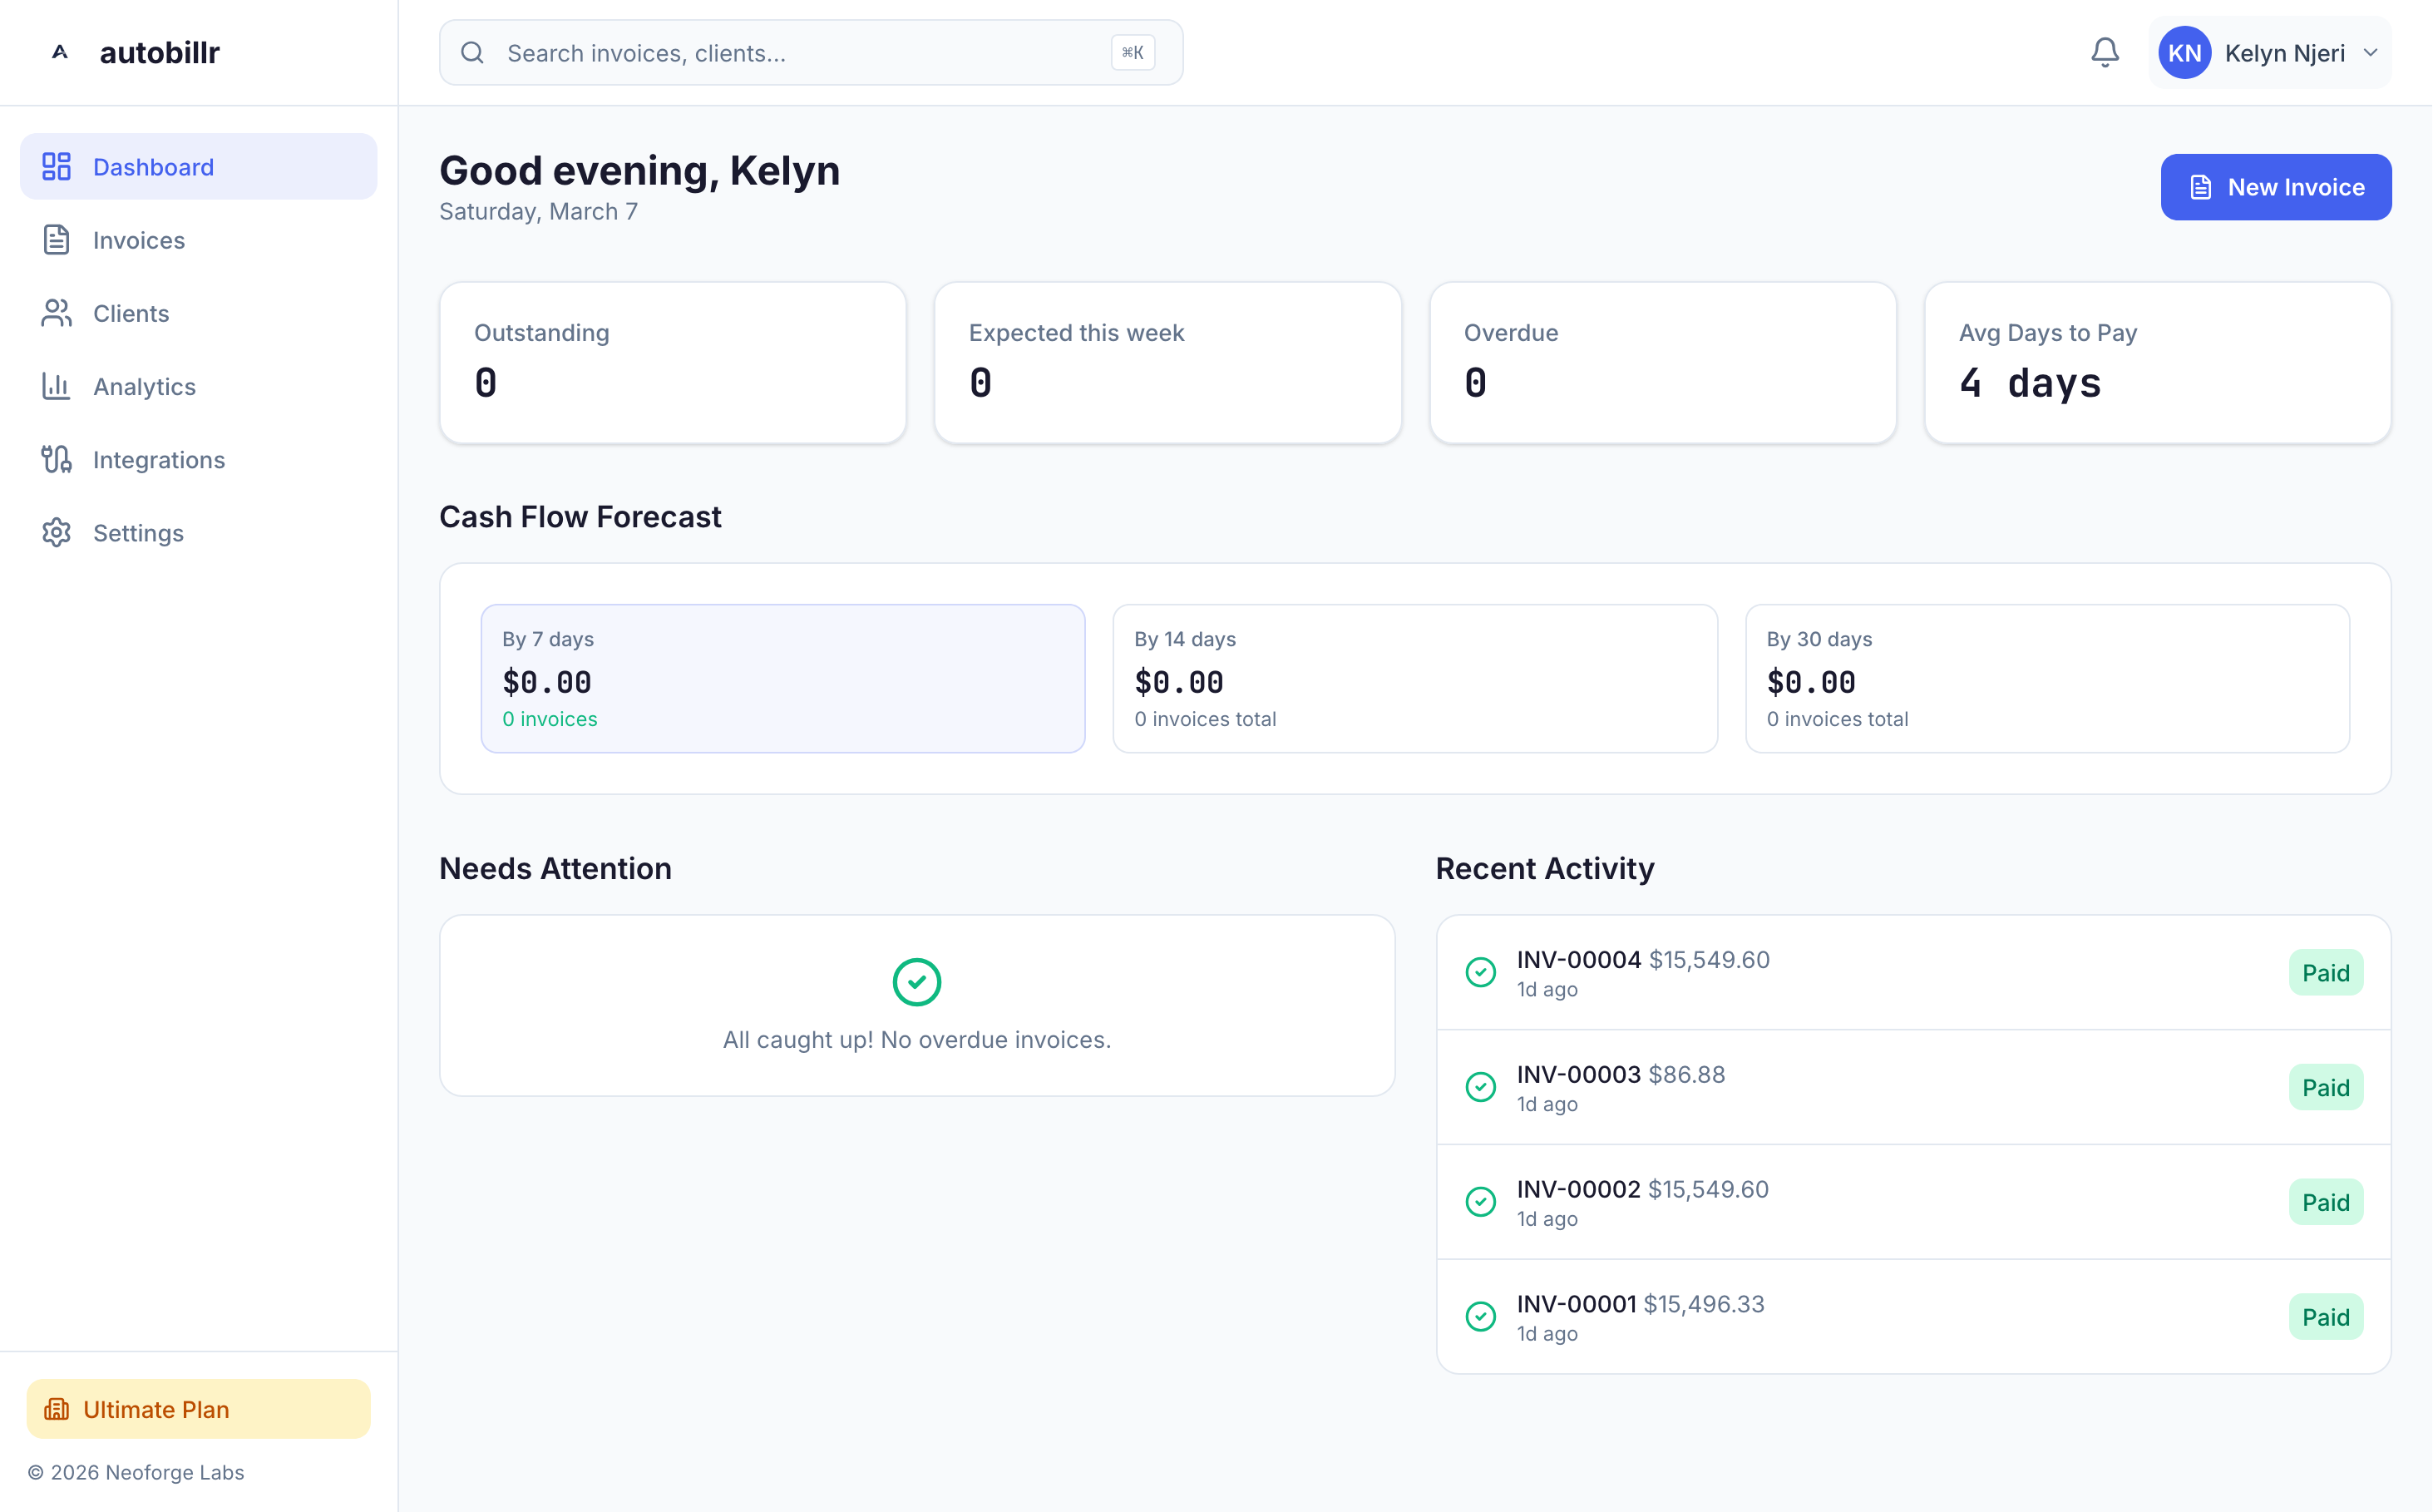
Task: Open the Ultimate Plan badge
Action: click(x=198, y=1408)
